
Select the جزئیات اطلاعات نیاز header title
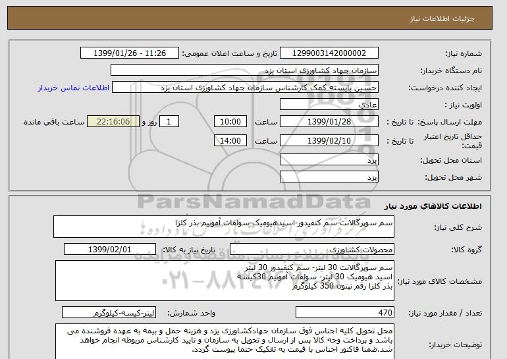pos(442,18)
